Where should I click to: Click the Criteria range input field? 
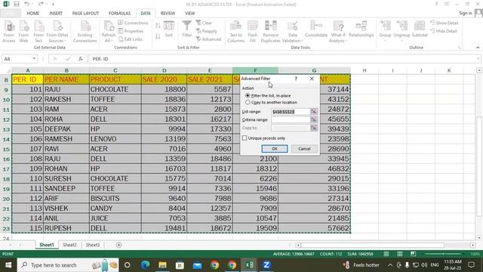tap(291, 119)
